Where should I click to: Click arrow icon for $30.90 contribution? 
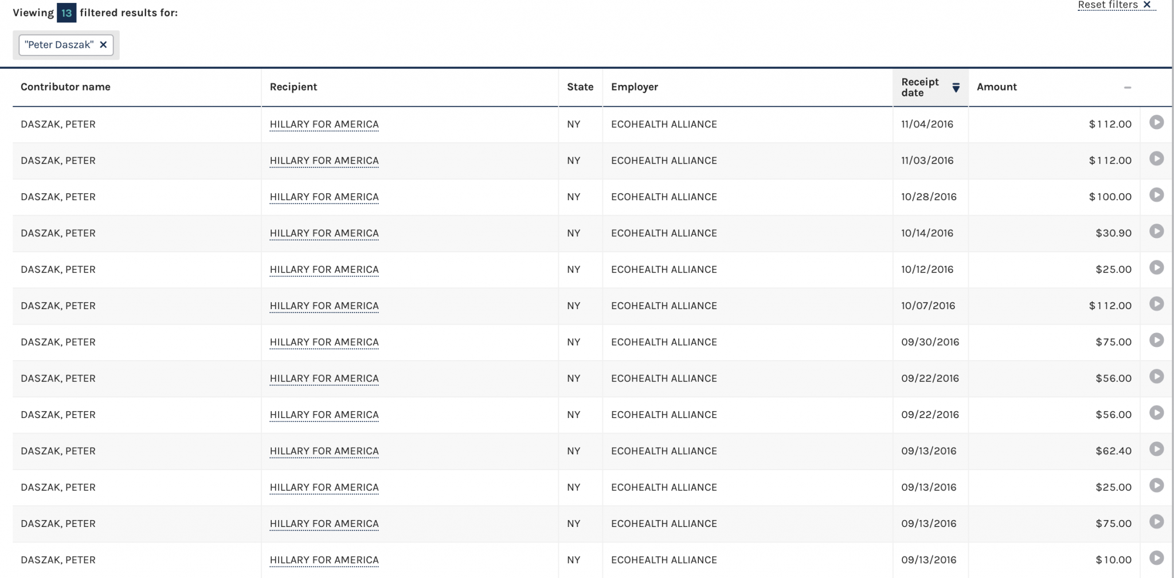pos(1156,231)
